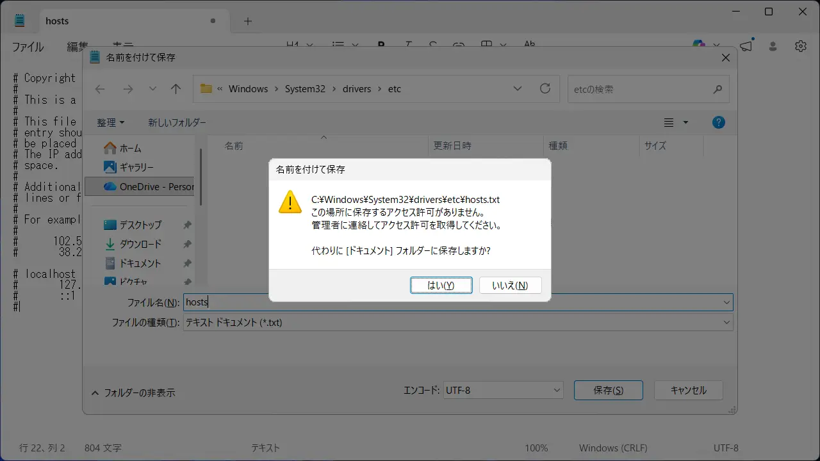Open the view layout options dropdown

click(x=674, y=122)
